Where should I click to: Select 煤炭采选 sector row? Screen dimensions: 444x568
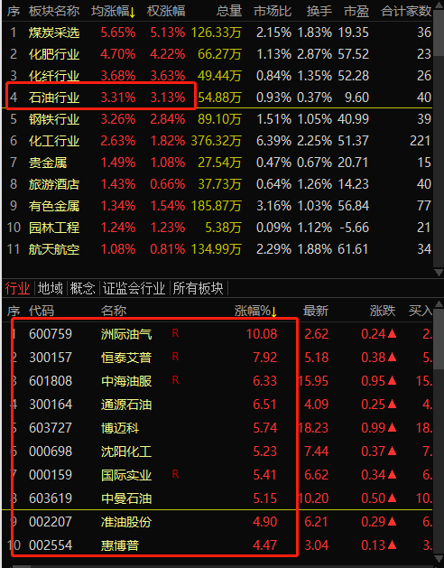(x=217, y=33)
